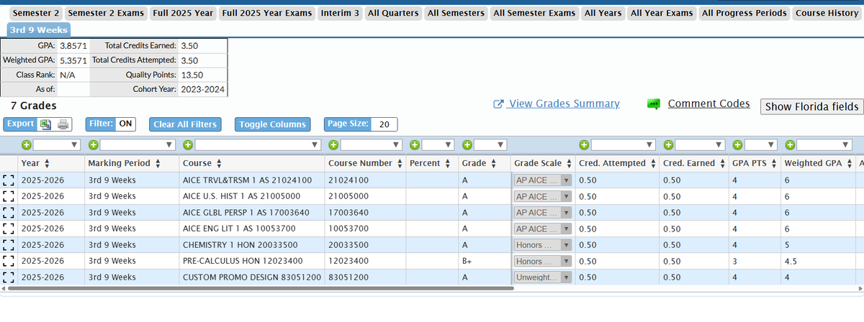The height and width of the screenshot is (322, 864).
Task: Click the green comment bubble icon
Action: pyautogui.click(x=654, y=105)
